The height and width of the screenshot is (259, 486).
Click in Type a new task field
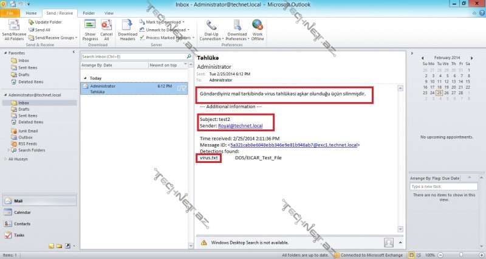(x=443, y=187)
